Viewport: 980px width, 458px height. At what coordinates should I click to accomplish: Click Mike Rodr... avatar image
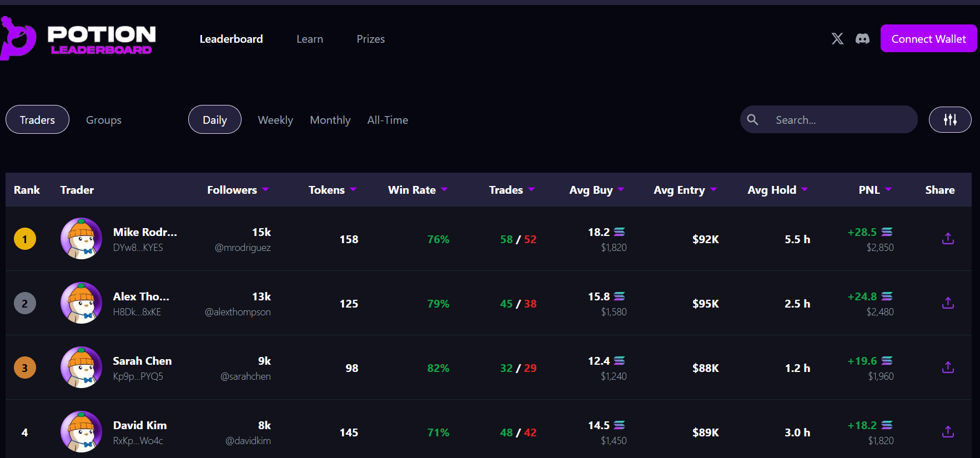(x=81, y=239)
